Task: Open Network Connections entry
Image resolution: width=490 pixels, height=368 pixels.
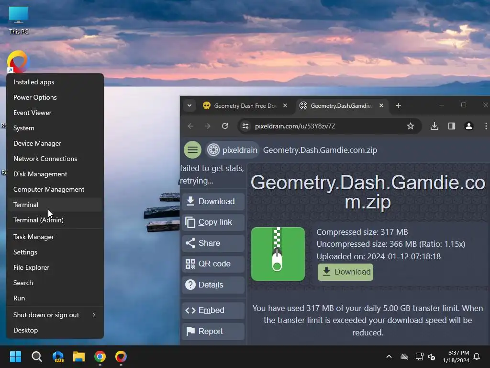Action: coord(55,159)
